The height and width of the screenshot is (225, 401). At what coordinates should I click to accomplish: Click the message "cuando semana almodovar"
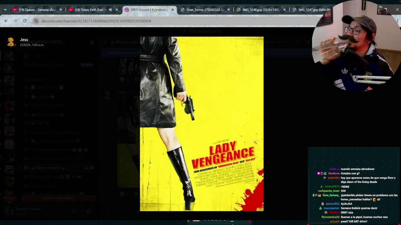tap(357, 169)
